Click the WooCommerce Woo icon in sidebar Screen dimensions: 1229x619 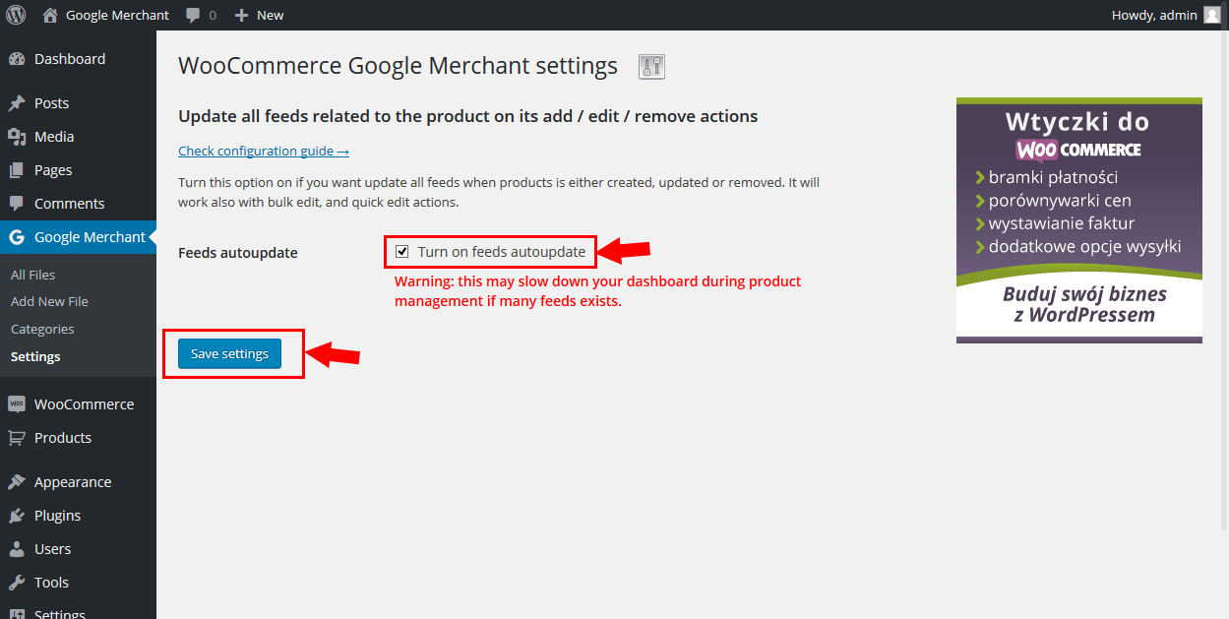pyautogui.click(x=17, y=404)
